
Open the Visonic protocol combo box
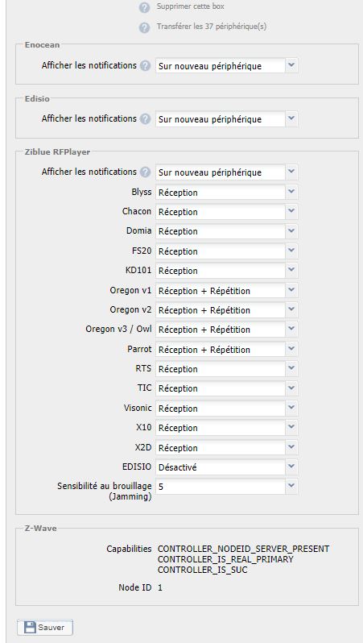point(226,409)
